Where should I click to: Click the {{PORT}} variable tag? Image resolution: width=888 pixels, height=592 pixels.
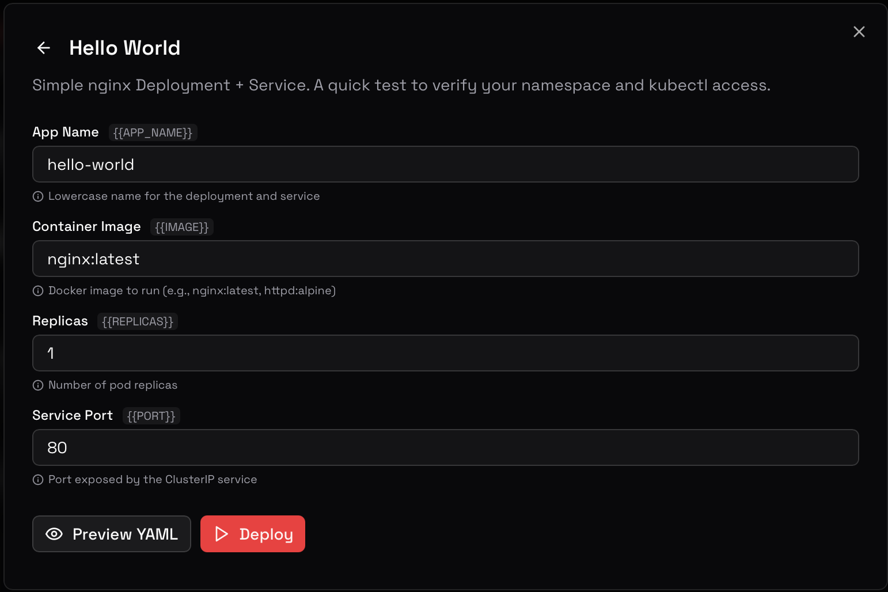click(x=151, y=416)
